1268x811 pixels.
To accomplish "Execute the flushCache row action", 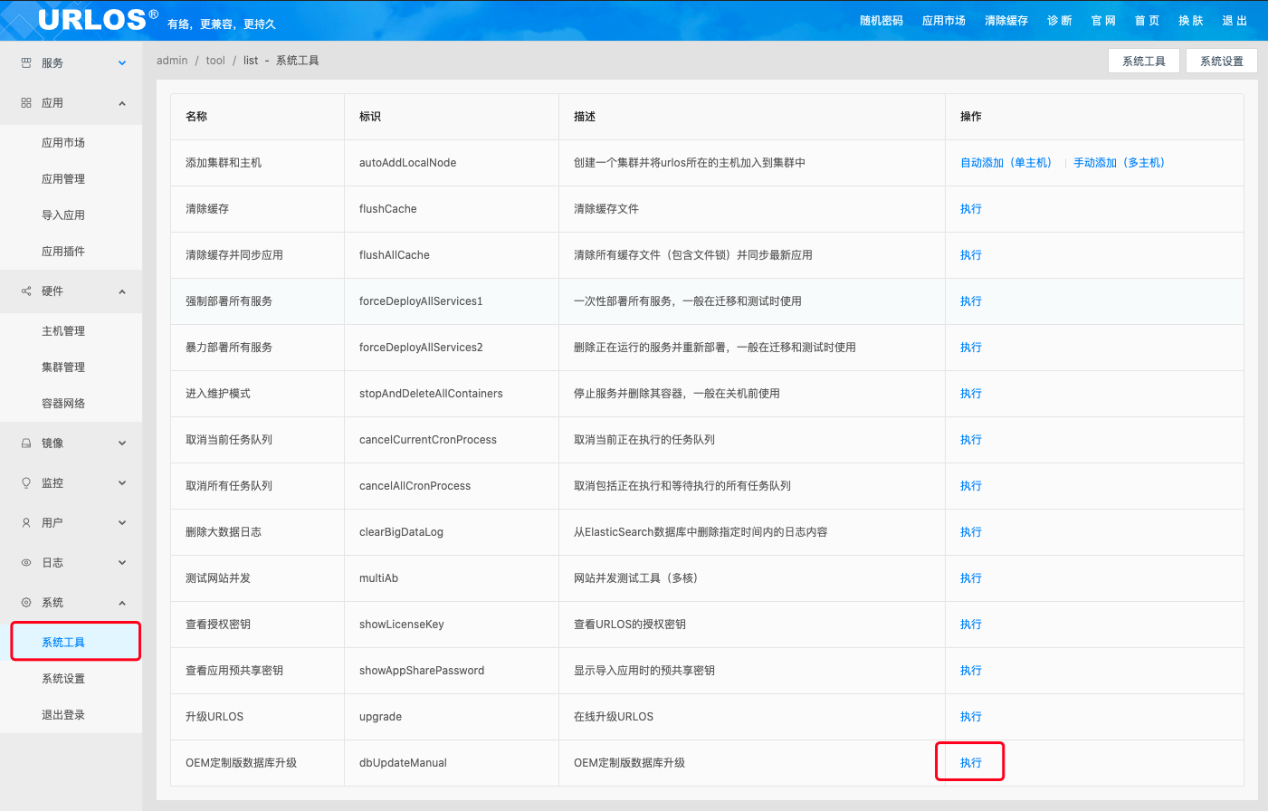I will (970, 209).
